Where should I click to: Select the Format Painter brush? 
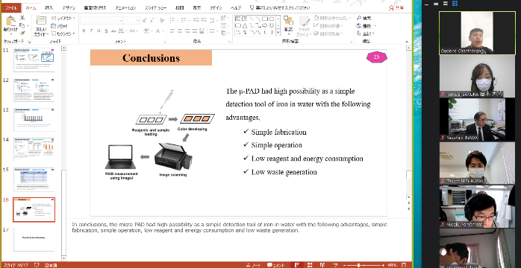pyautogui.click(x=22, y=33)
